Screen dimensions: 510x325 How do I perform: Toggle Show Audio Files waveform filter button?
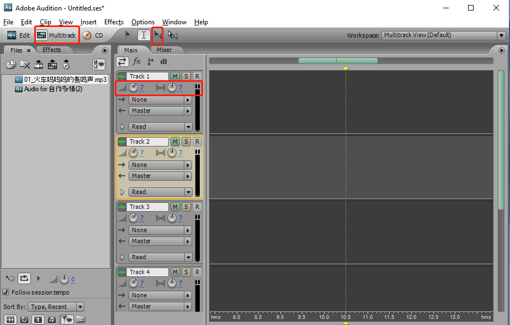(x=10, y=319)
